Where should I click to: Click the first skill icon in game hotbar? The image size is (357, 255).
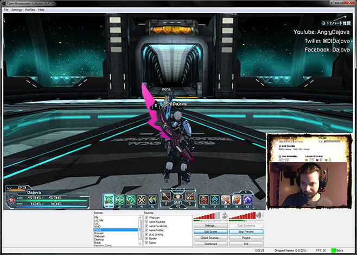click(109, 199)
